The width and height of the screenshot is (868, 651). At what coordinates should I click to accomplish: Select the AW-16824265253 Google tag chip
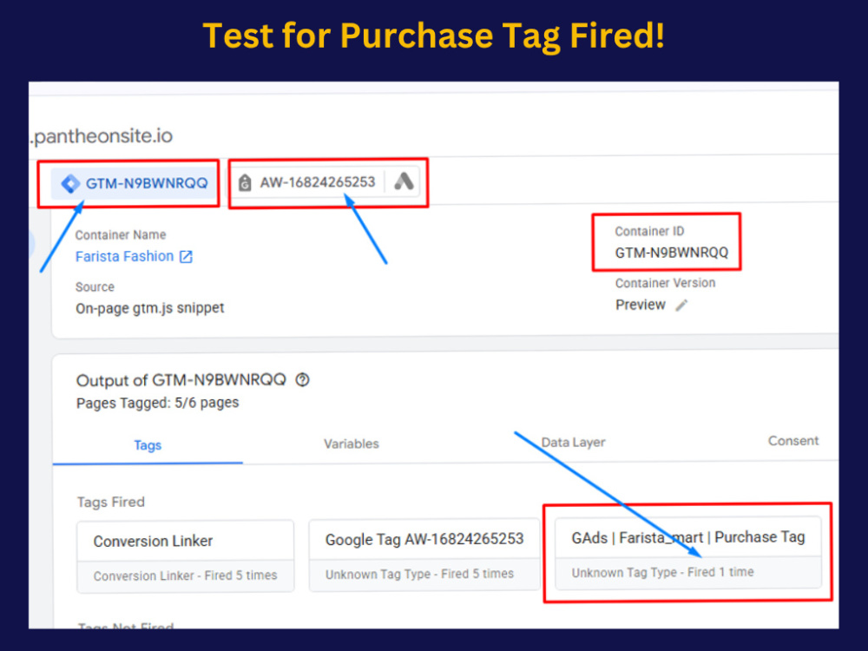click(327, 182)
